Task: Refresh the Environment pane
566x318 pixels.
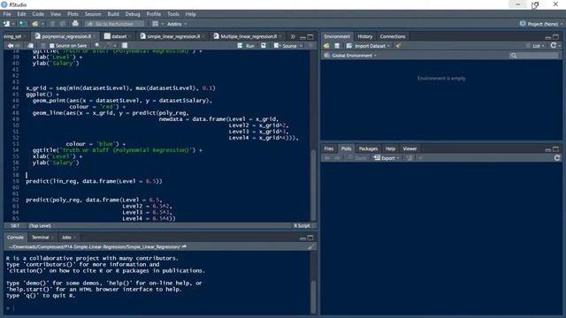Action: [554, 46]
